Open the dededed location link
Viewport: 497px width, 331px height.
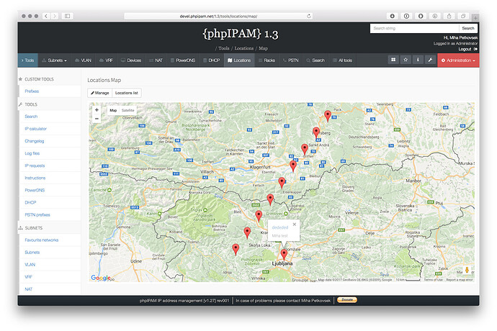click(280, 227)
